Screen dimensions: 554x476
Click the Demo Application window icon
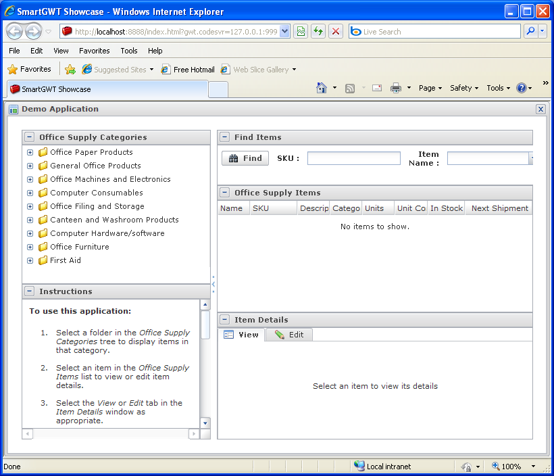[x=14, y=110]
